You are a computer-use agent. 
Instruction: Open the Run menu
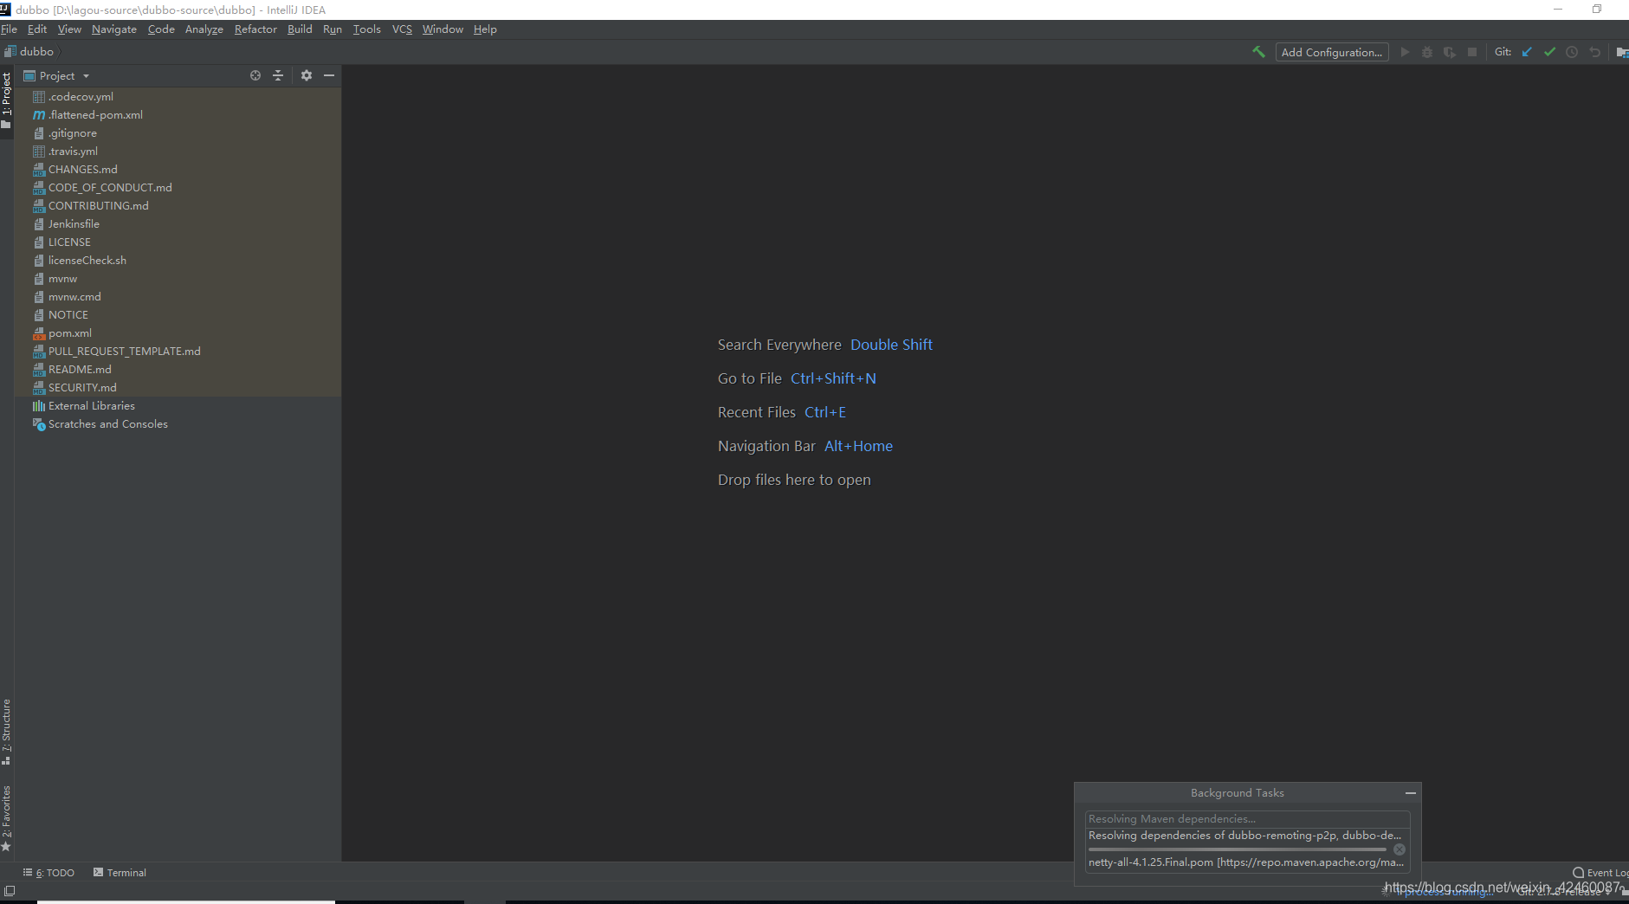333,29
